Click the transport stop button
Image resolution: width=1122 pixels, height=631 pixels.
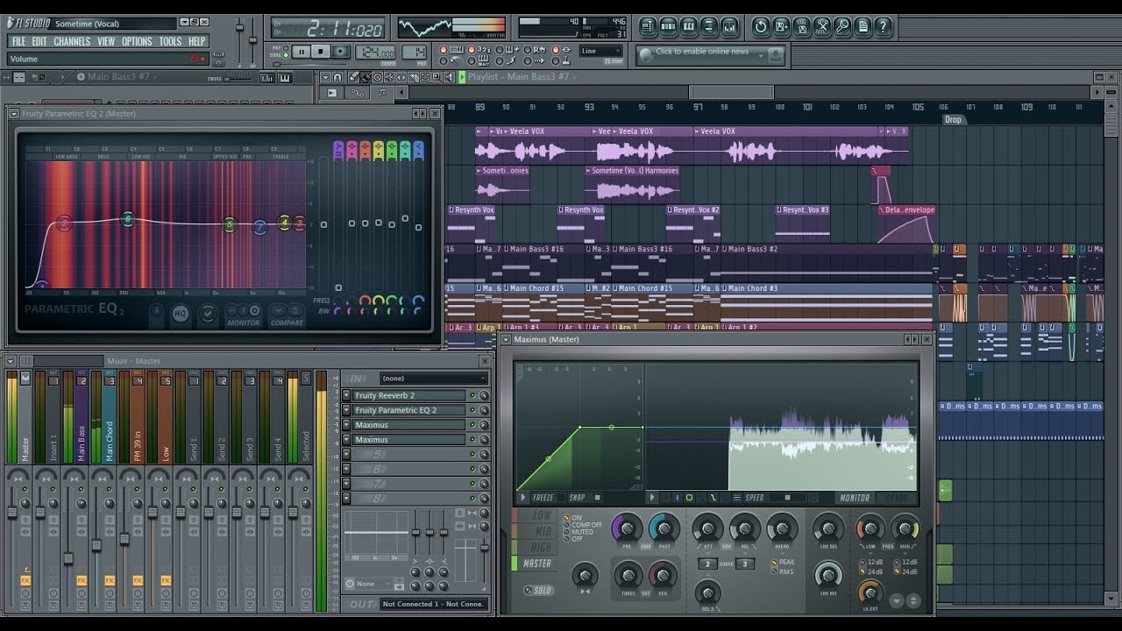(321, 52)
